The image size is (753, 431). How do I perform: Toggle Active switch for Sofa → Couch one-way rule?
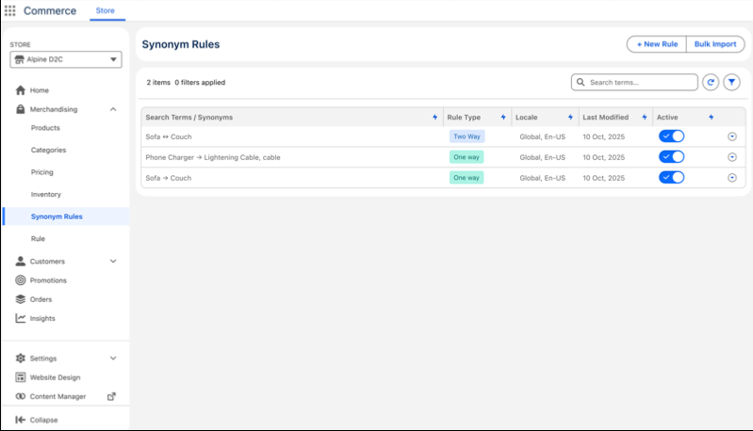click(671, 177)
